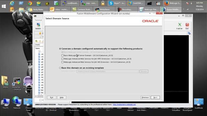Switch to Firefox WebLogic taskbar item
Screen dimensions: 207x116
[172, 3]
